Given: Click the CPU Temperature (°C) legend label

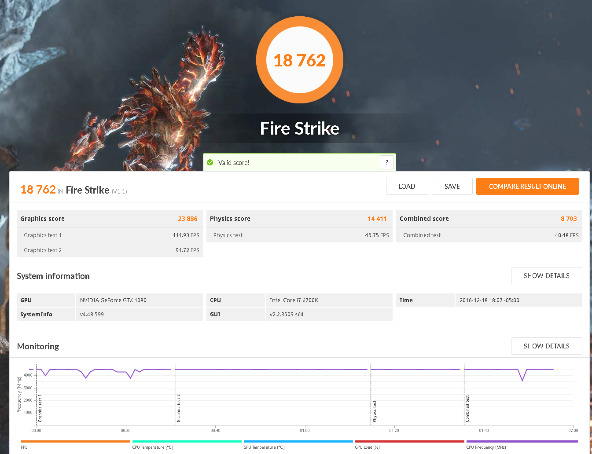Looking at the screenshot, I should [153, 447].
